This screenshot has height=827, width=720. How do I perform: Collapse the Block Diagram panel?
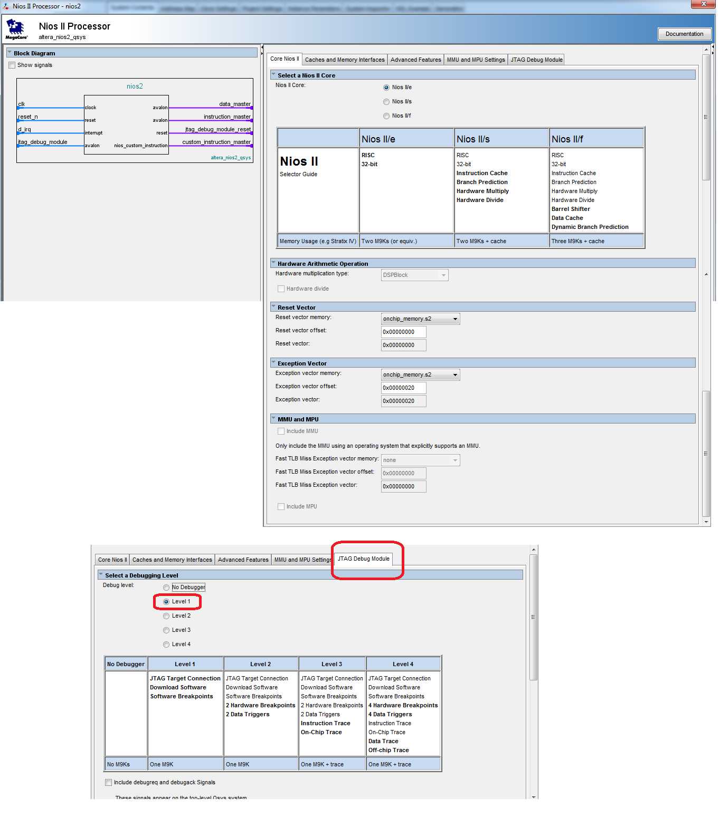coord(10,53)
